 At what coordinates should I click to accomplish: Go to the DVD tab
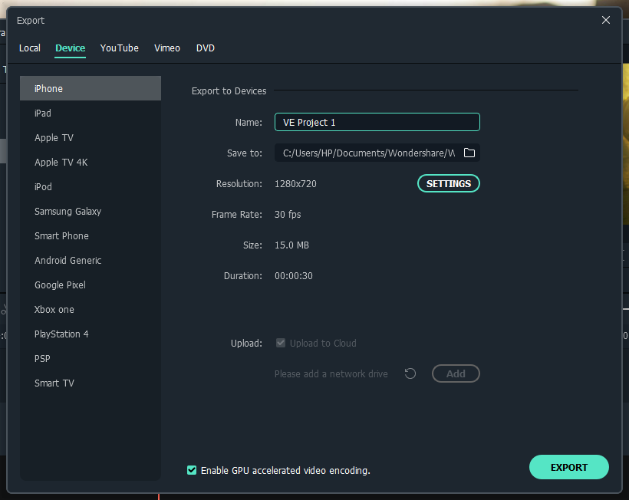click(x=206, y=48)
